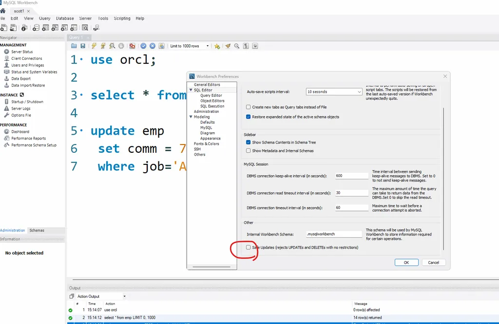The image size is (499, 324).
Task: Open the Edit menu
Action: tap(14, 18)
